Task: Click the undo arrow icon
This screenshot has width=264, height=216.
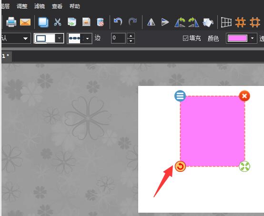Action: (x=118, y=22)
